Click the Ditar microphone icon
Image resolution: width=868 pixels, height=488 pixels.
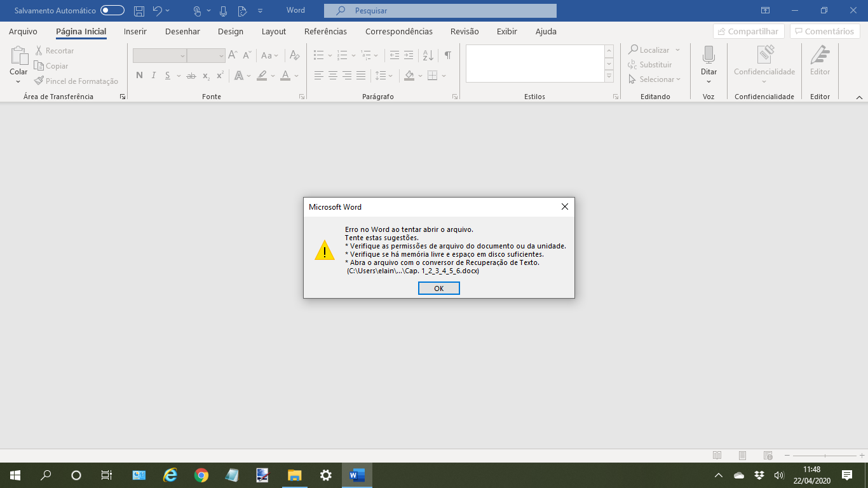pyautogui.click(x=709, y=55)
